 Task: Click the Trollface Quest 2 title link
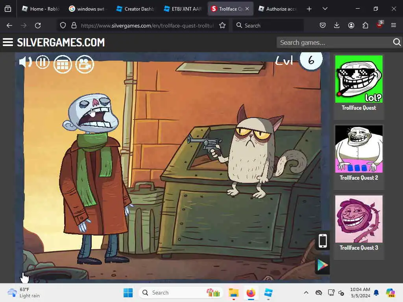tap(359, 178)
